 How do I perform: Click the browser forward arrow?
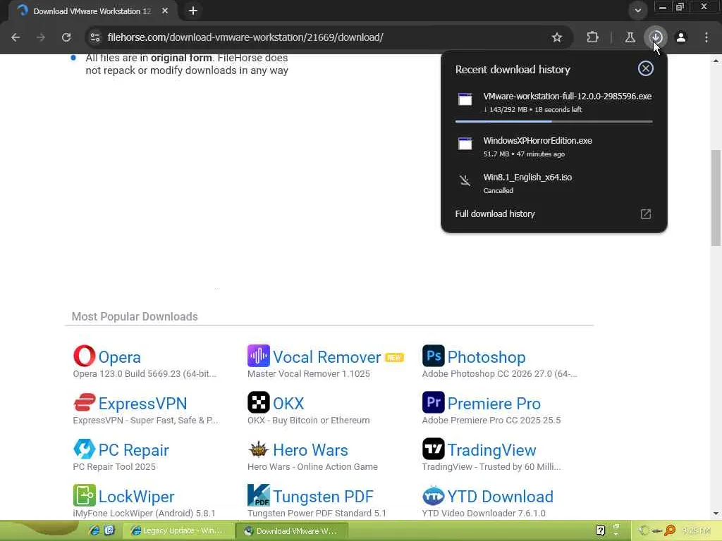point(41,37)
